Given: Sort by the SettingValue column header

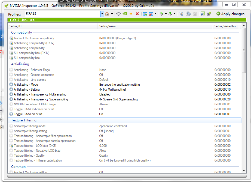Looking at the screenshot, I should [155, 26].
